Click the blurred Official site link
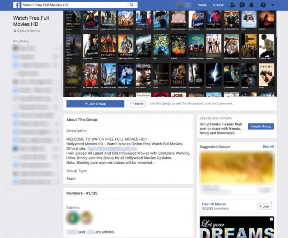The width and height of the screenshot is (288, 238). tap(112, 149)
